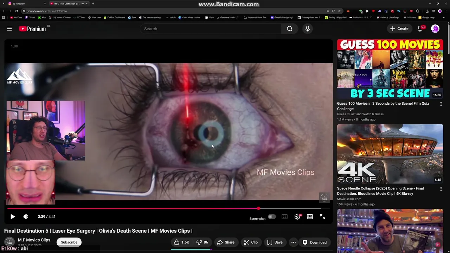
Task: Open the Imported From Firefox bookmarks folder
Action: [256, 18]
